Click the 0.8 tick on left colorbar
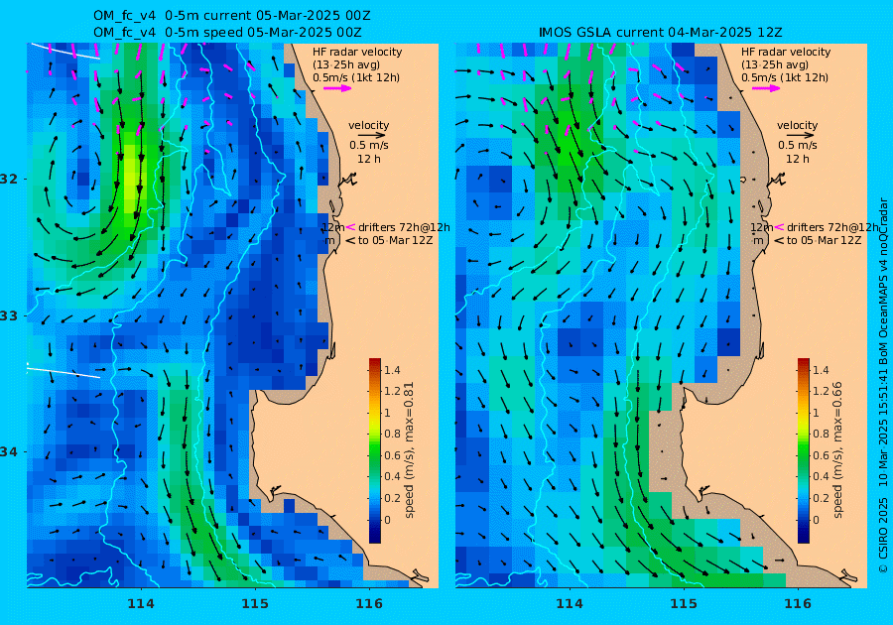 392,434
